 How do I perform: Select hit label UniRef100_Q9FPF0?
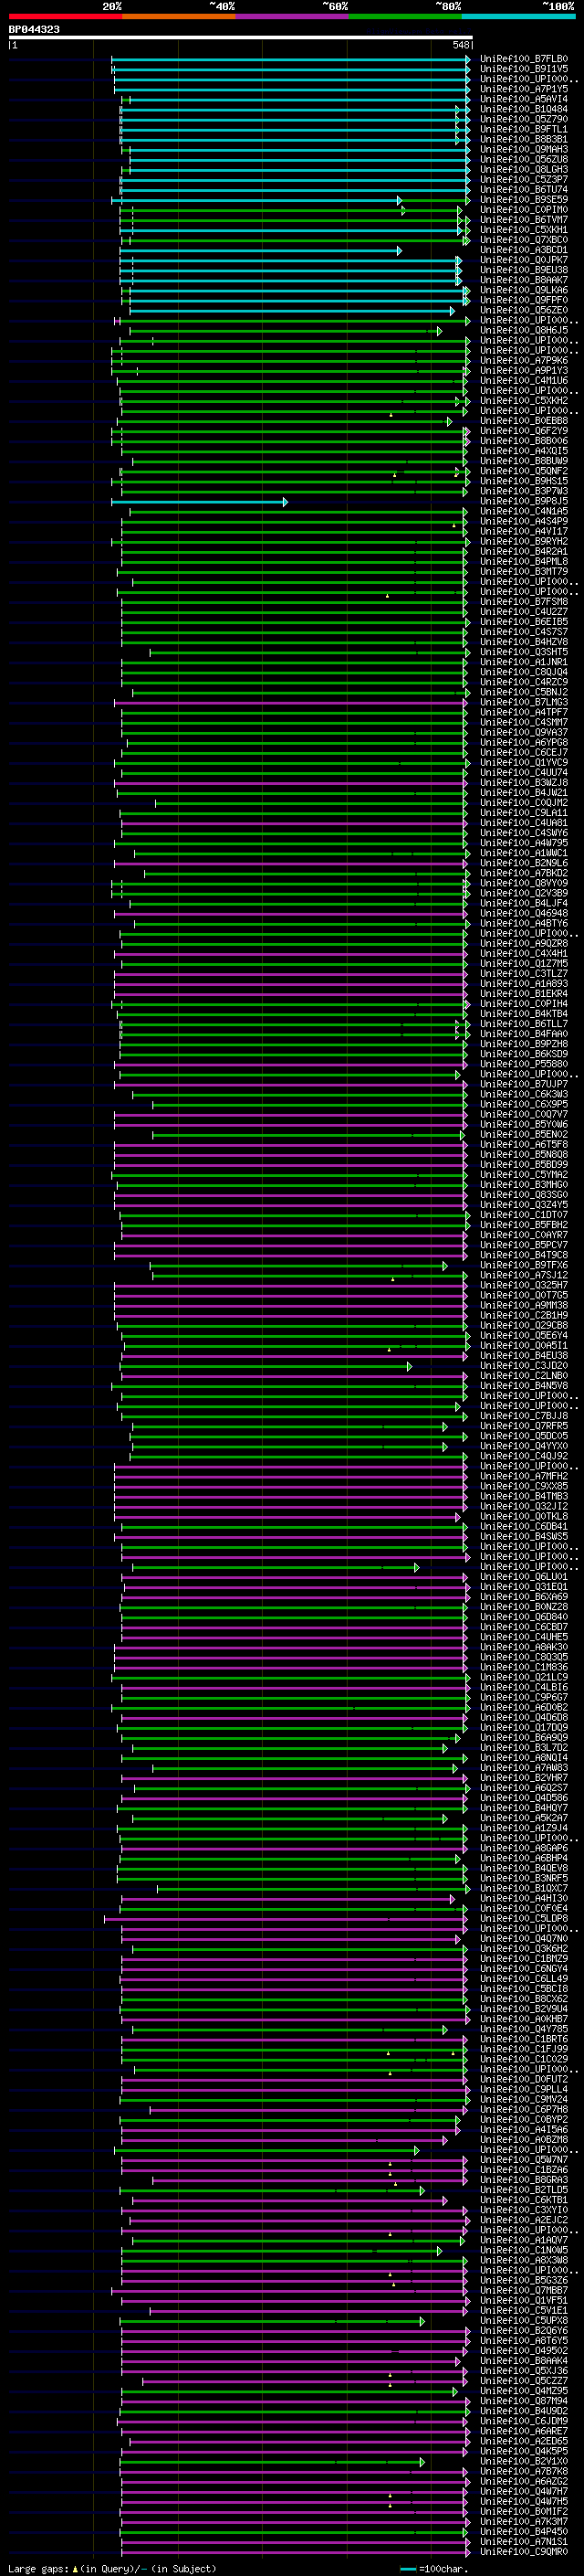524,300
